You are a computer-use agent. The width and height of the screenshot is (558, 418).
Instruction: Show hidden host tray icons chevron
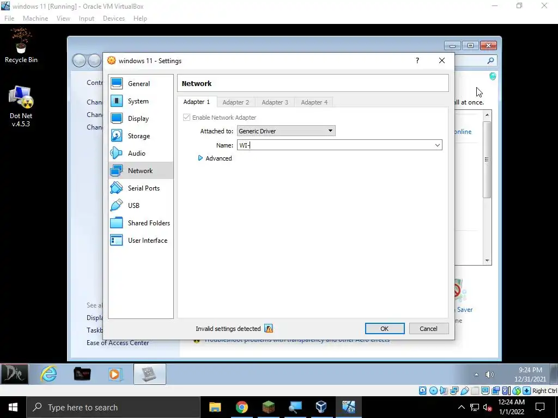461,407
